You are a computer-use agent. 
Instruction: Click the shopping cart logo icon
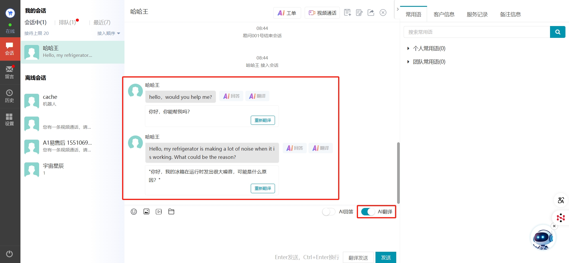pyautogui.click(x=10, y=13)
